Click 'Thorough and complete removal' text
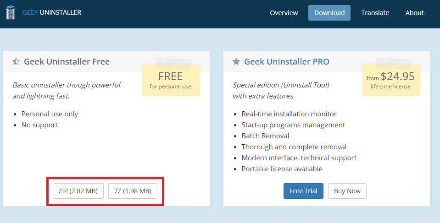The image size is (440, 223). pos(294,147)
